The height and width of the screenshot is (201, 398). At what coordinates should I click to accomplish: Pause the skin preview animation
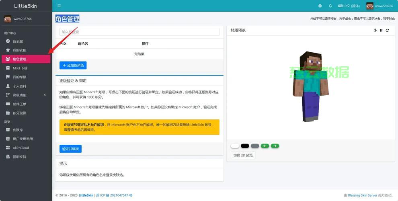click(x=381, y=31)
